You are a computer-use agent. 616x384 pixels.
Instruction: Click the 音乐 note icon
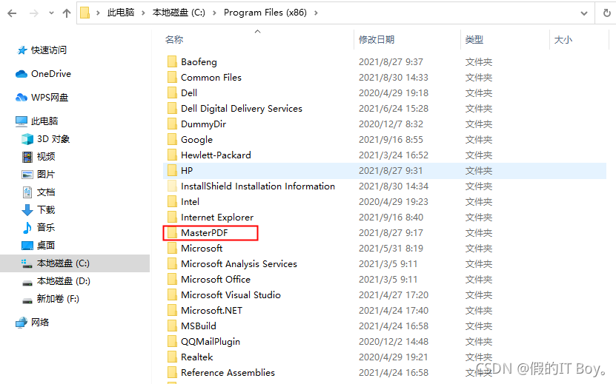point(27,227)
